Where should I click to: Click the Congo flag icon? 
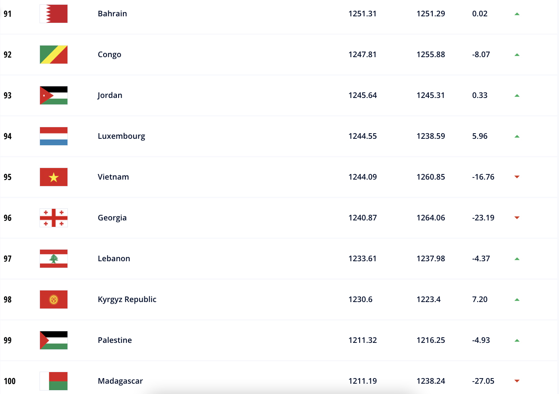54,55
